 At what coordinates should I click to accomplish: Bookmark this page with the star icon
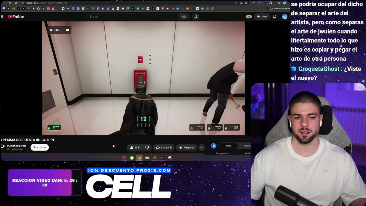[246, 3]
